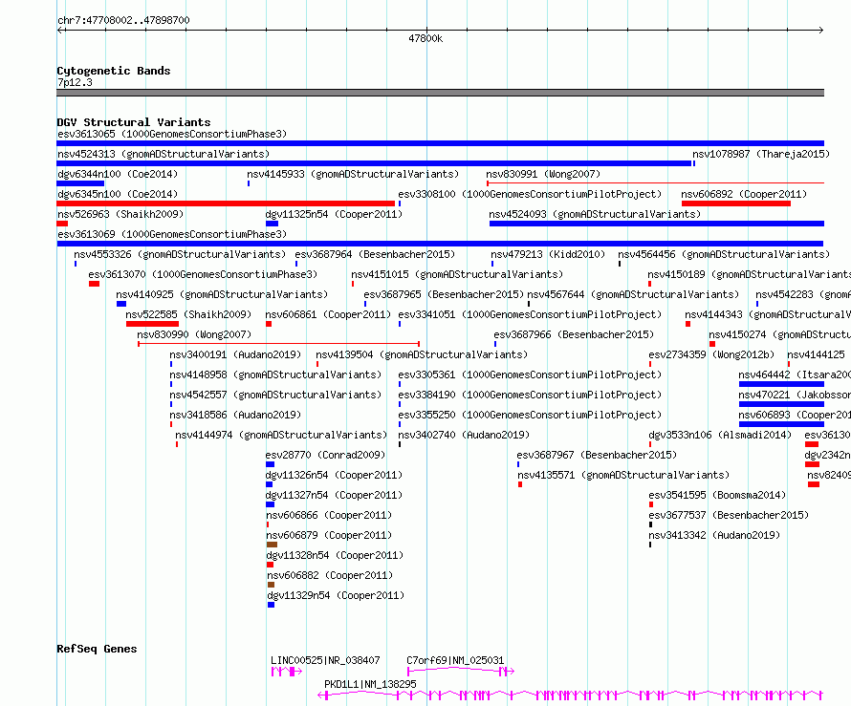Click nsv3400191 Audano2019 label
The width and height of the screenshot is (851, 706).
[x=235, y=354]
